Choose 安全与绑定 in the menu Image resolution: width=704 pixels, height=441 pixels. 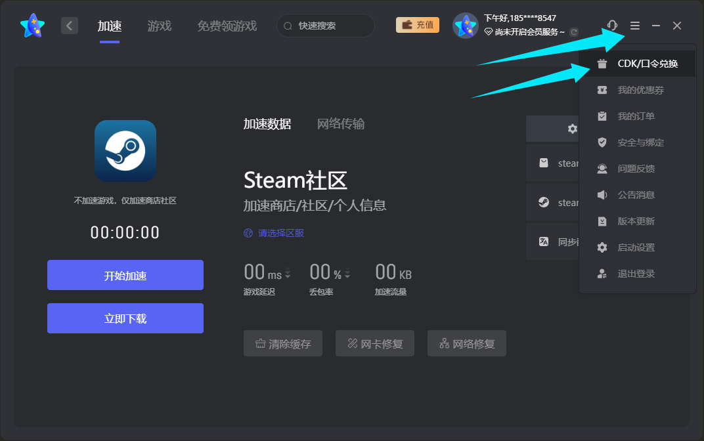(637, 142)
